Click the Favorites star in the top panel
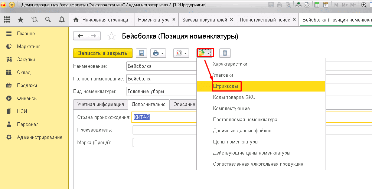372x189 pixels. (x=20, y=20)
